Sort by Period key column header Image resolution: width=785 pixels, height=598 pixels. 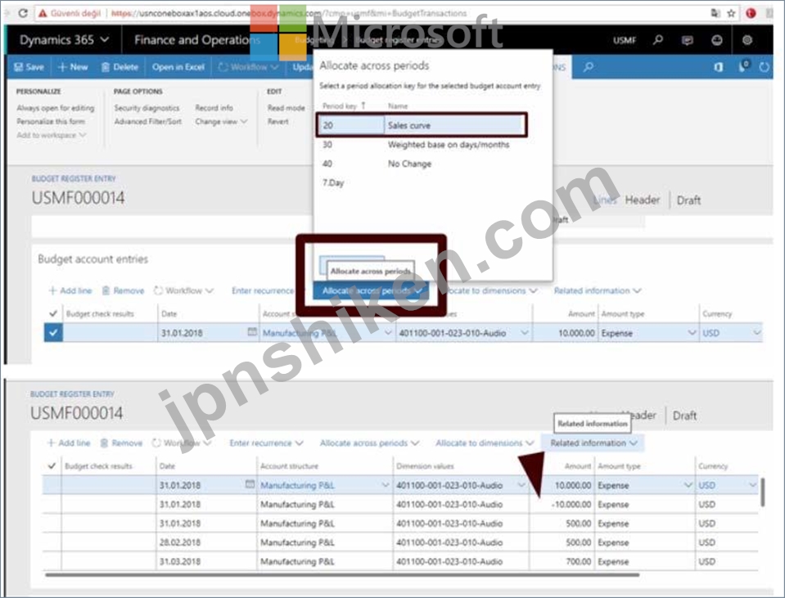(x=344, y=106)
